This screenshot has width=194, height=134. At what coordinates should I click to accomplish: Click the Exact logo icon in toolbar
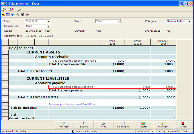pyautogui.click(x=3, y=14)
